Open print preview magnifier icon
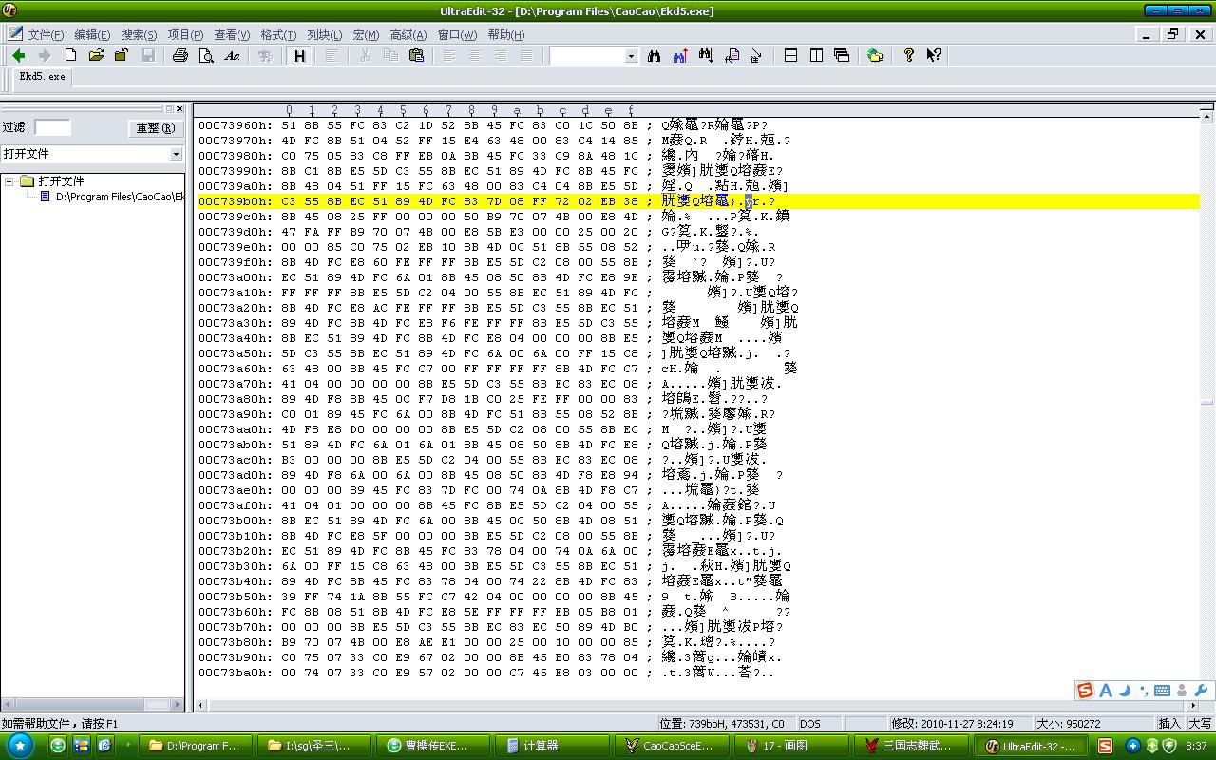Screen dimensions: 1216x760 pyautogui.click(x=206, y=56)
